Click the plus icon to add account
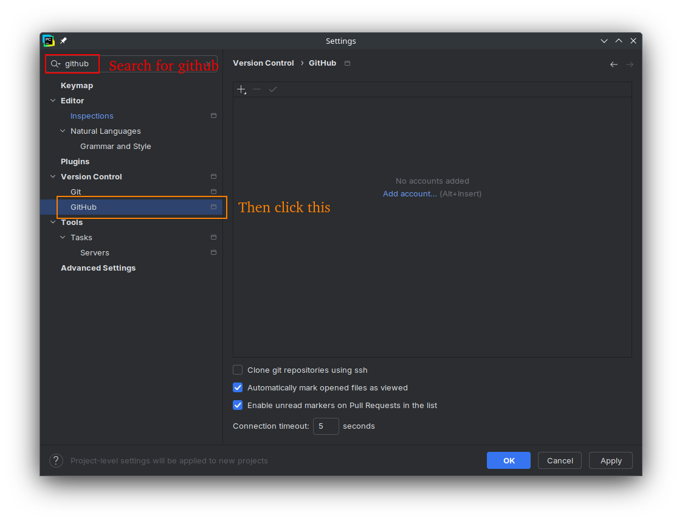The height and width of the screenshot is (523, 682). click(241, 89)
